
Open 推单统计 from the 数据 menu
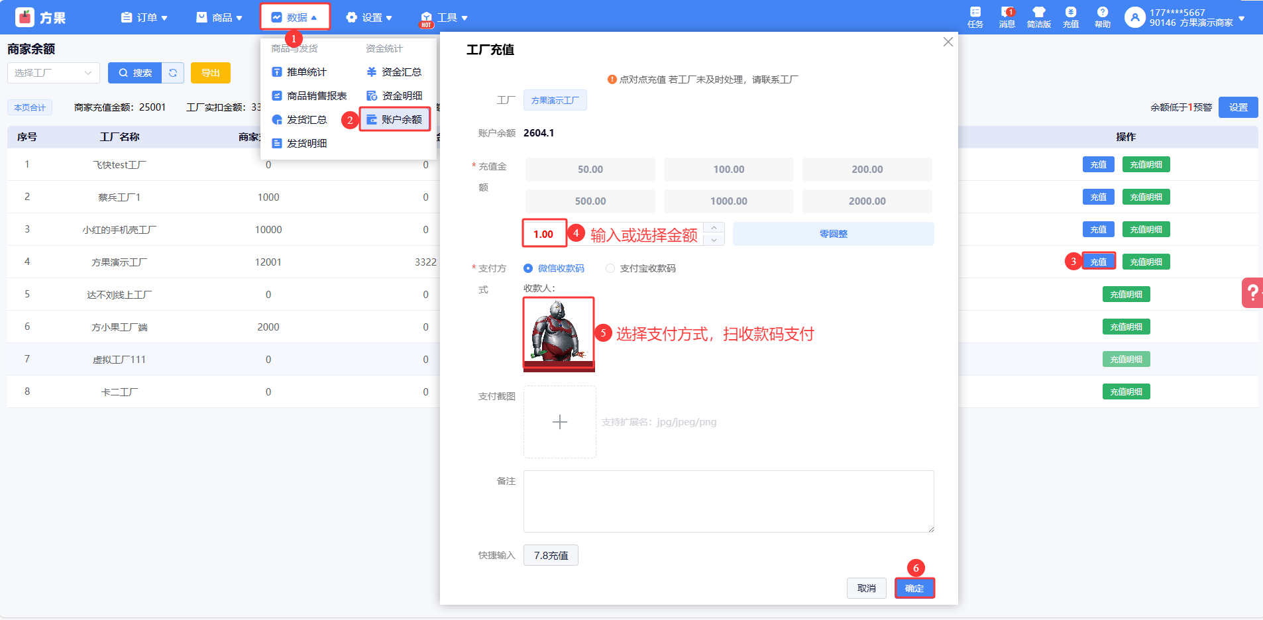pos(300,72)
